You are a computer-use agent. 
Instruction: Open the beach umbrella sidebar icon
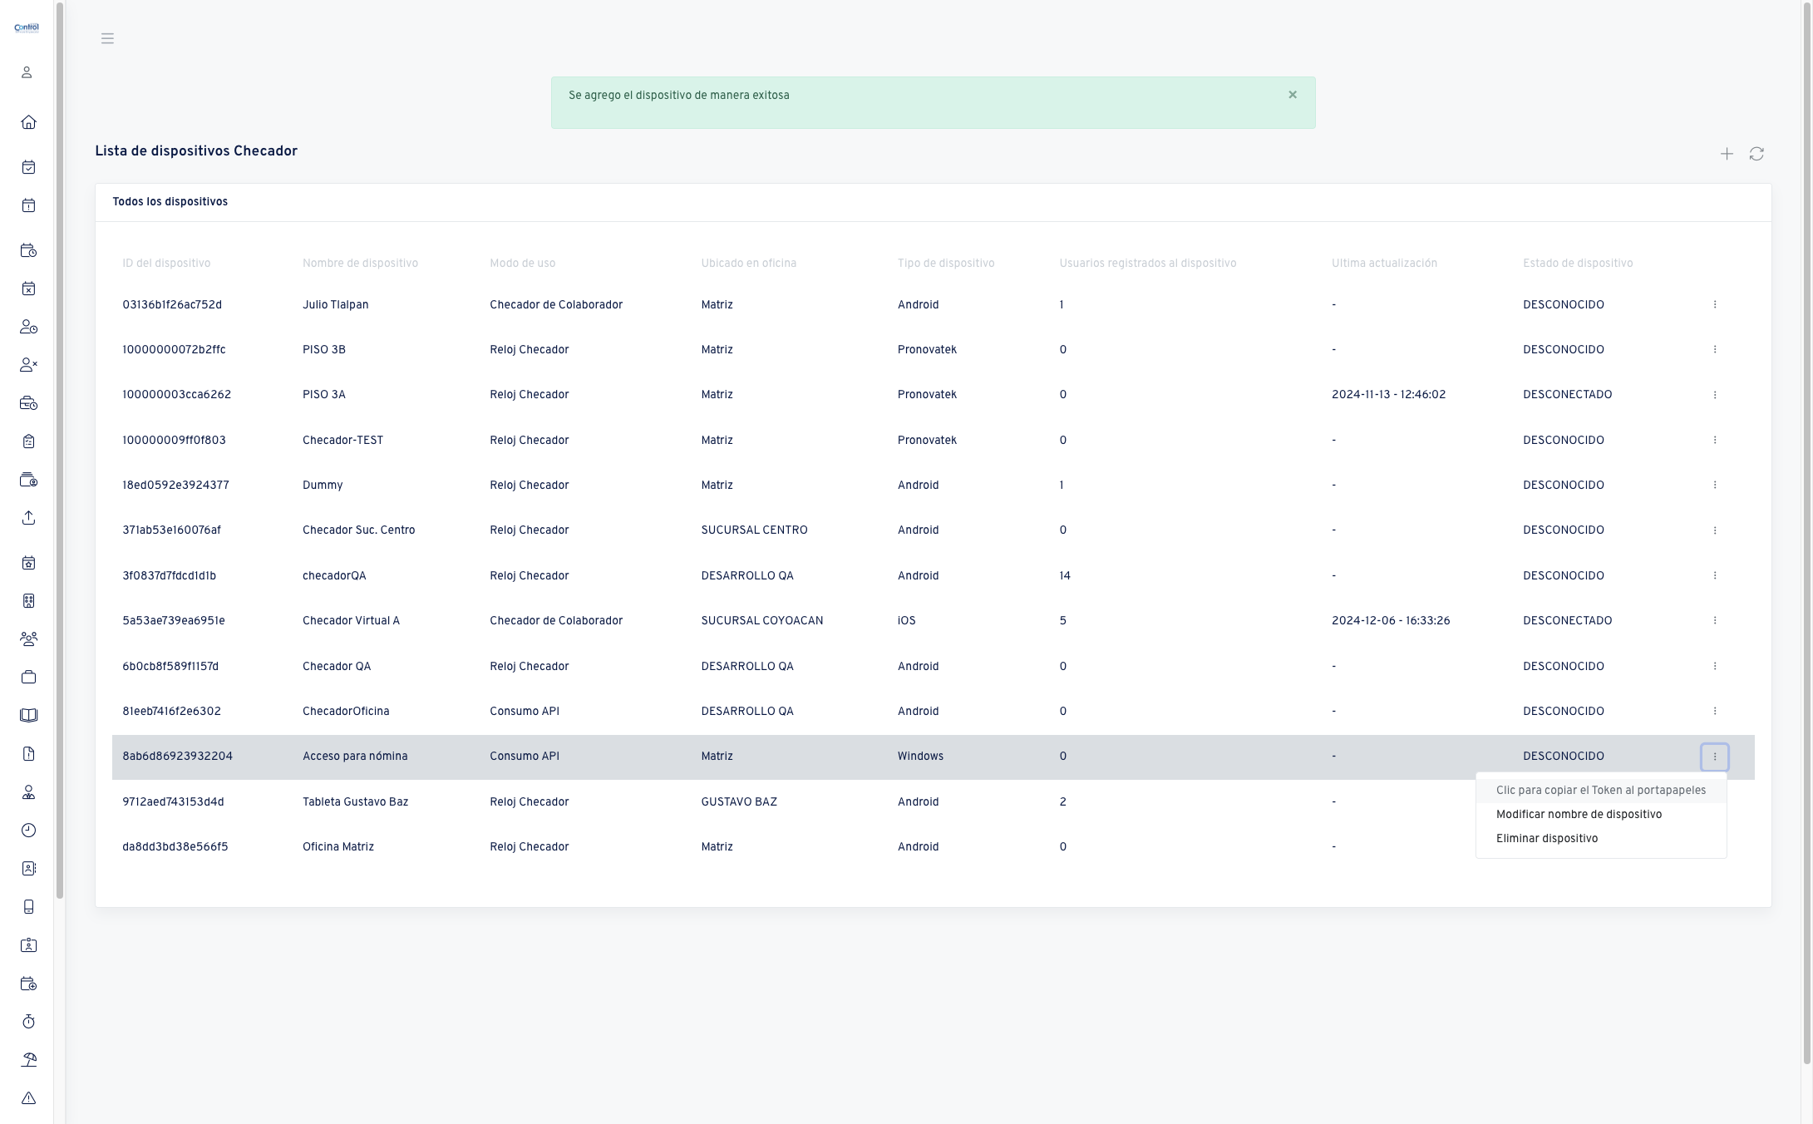click(28, 1060)
